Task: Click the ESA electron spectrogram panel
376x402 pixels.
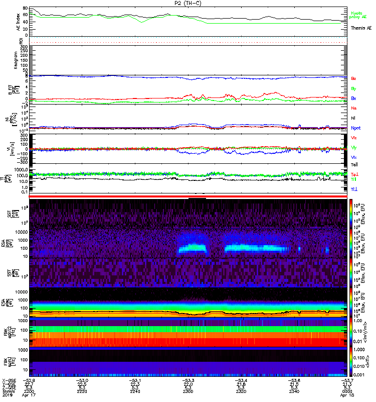Action: [188, 303]
